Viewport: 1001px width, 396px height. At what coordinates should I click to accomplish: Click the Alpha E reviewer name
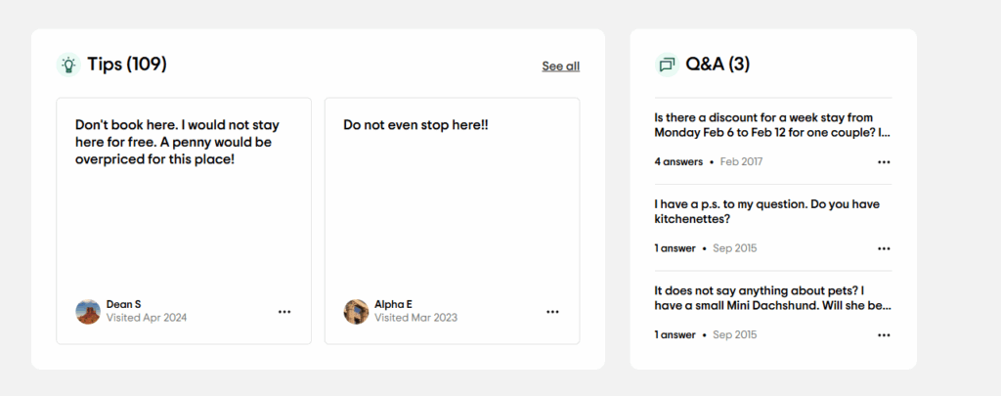[x=393, y=305]
